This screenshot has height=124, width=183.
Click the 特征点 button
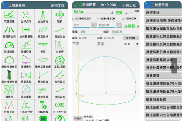click(x=78, y=119)
